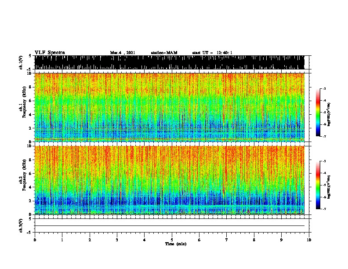Viewport: 348px width, 269px height.
Task: Click the "Time (min)" axis label
Action: point(176,244)
